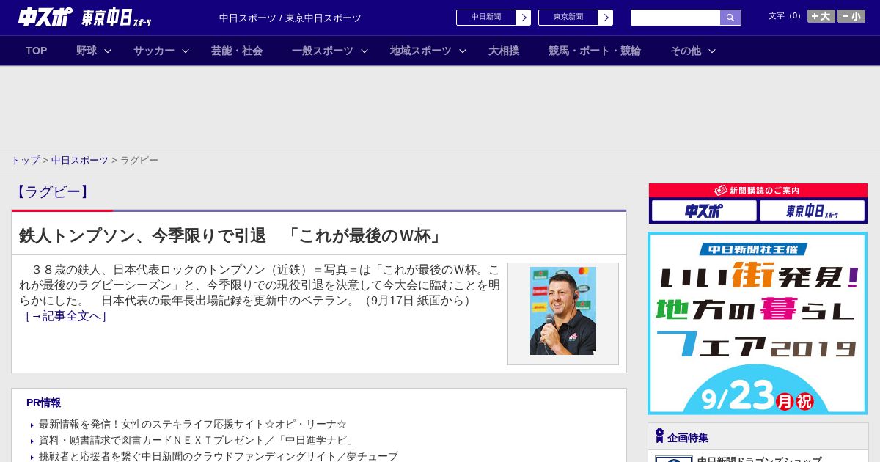Click arrow beside 中日新聞 button
This screenshot has height=462, width=880.
[x=524, y=18]
